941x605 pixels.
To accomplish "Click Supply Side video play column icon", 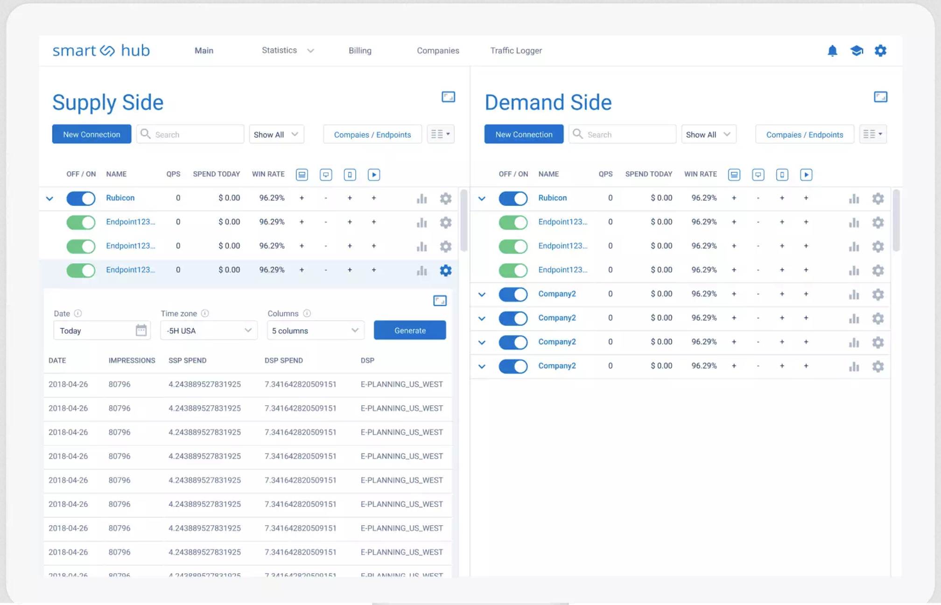I will pos(374,175).
